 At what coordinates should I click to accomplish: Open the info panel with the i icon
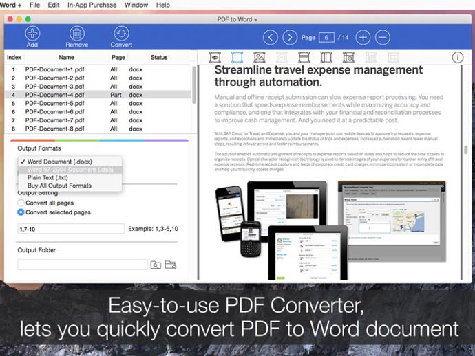(457, 57)
